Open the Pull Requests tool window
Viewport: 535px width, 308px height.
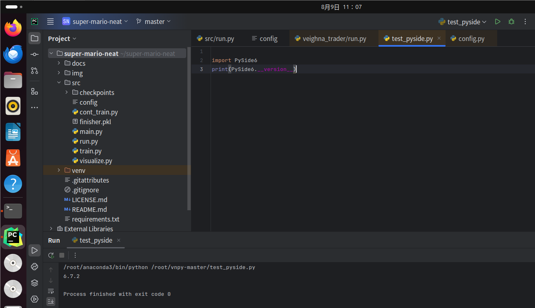pos(35,71)
